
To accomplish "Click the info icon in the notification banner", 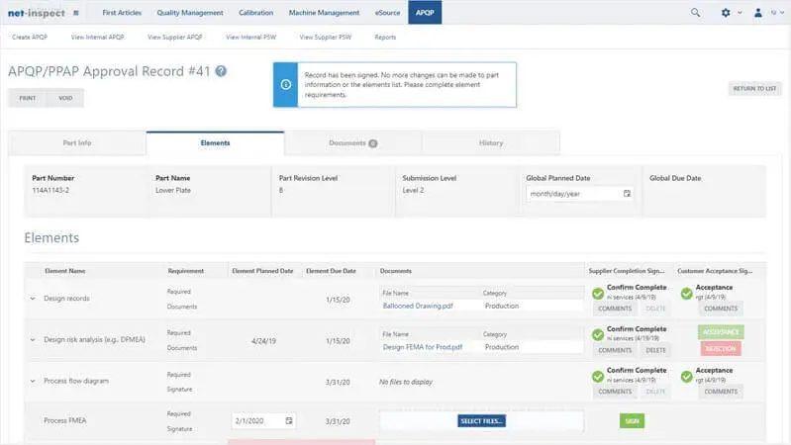I will click(x=286, y=84).
